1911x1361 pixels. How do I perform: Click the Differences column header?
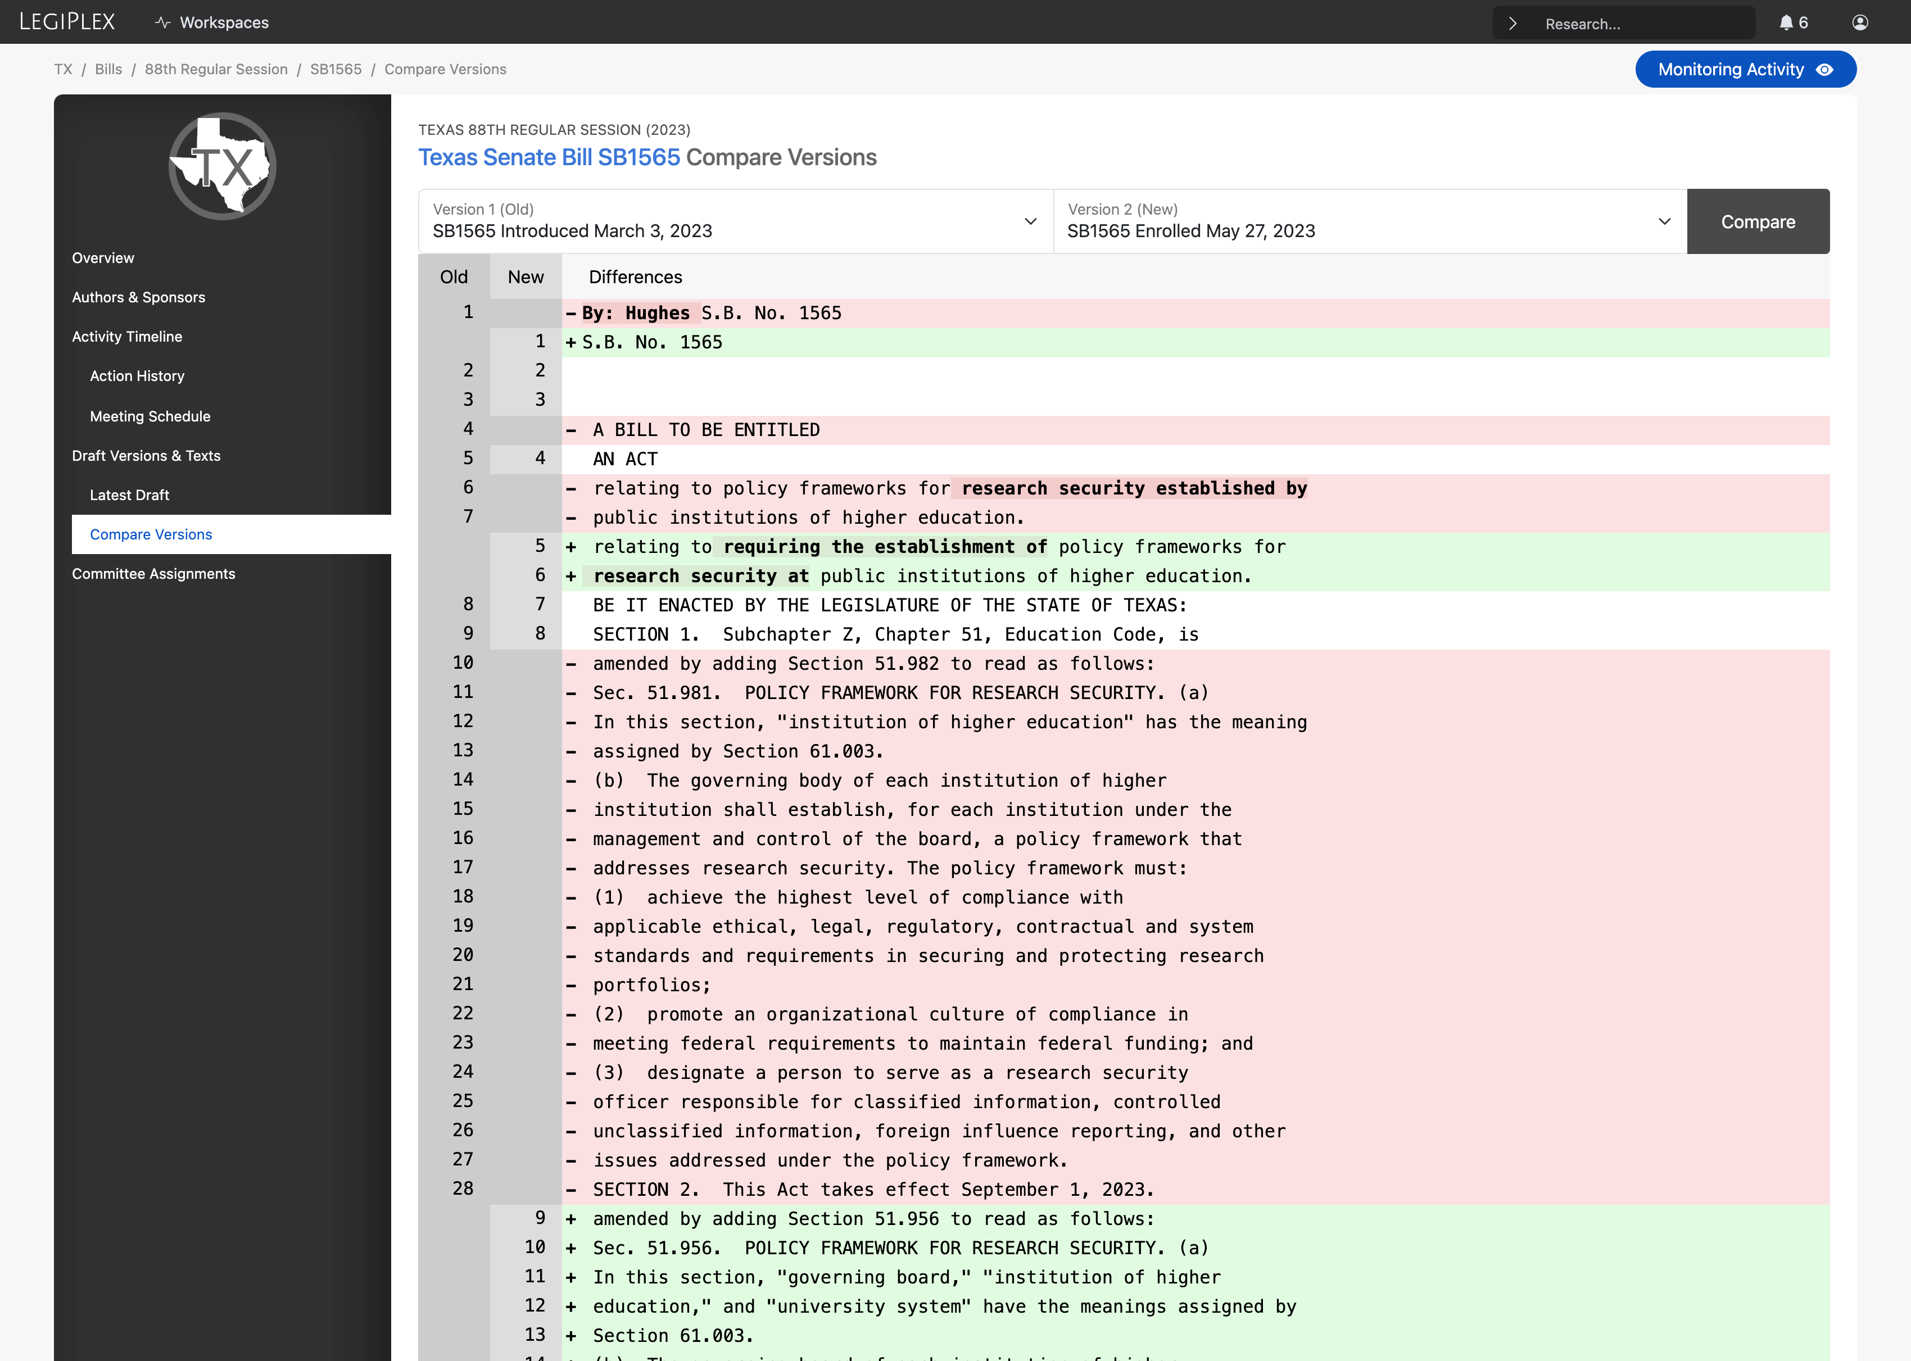click(635, 278)
